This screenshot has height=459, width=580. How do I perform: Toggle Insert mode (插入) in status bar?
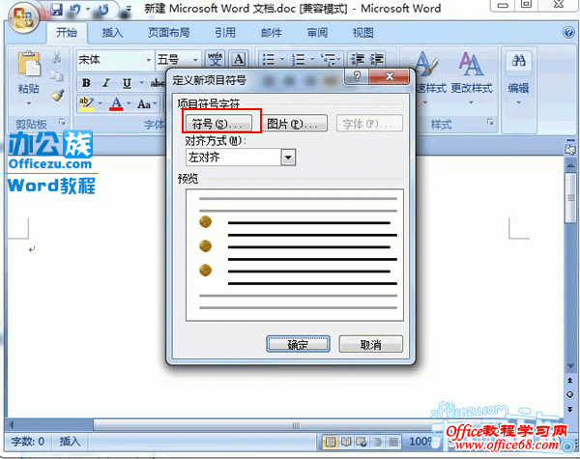pyautogui.click(x=70, y=442)
